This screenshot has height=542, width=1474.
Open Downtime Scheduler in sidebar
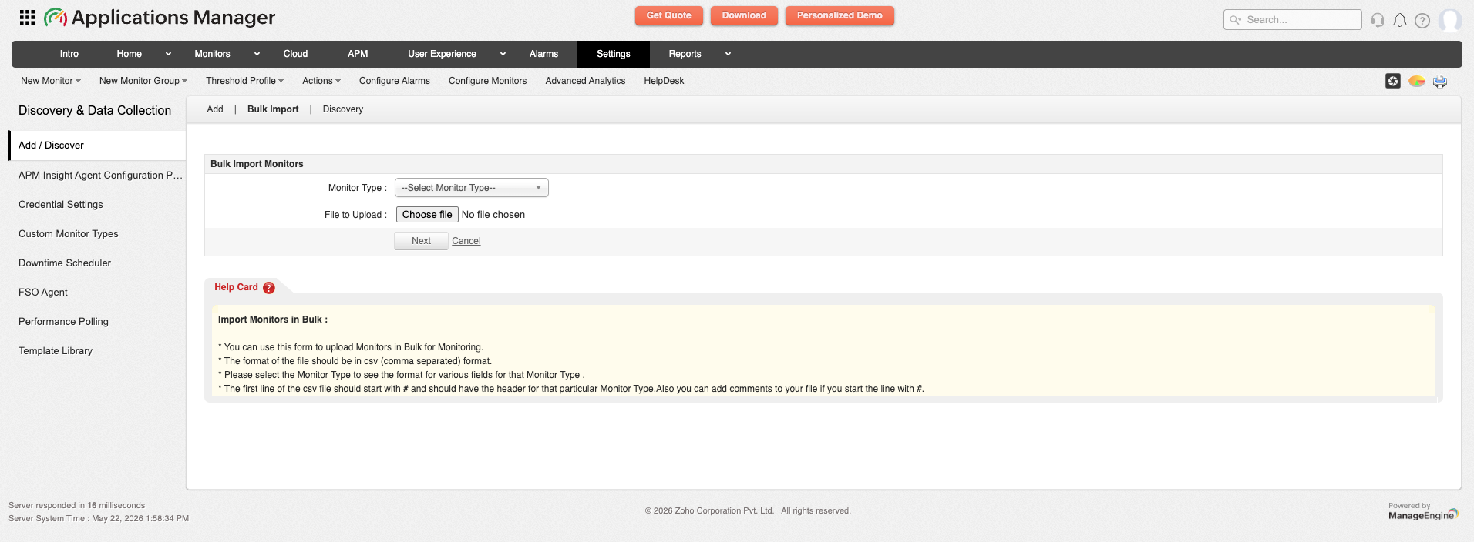pos(65,263)
